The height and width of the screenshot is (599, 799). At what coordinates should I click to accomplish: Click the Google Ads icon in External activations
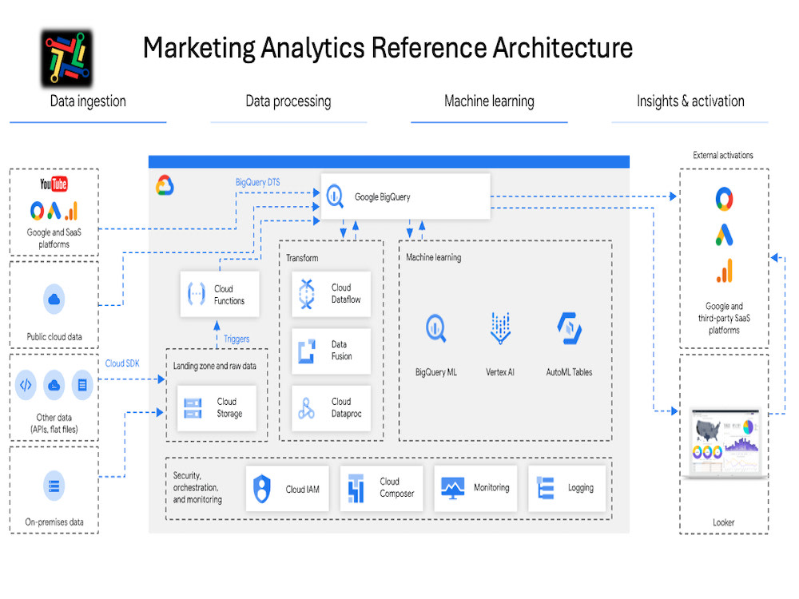click(724, 235)
